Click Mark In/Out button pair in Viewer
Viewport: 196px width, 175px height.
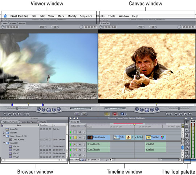click(26, 114)
